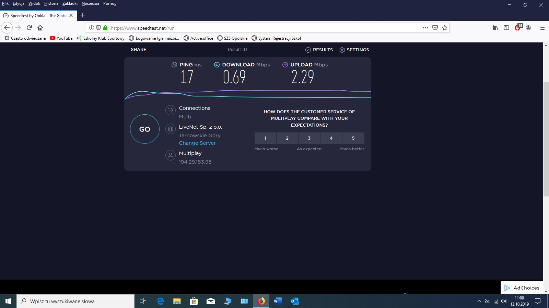Click the PING icon
The image size is (549, 308).
pos(174,65)
